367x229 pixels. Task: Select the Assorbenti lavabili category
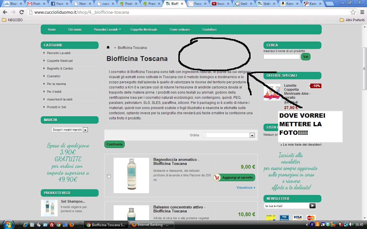(60, 99)
